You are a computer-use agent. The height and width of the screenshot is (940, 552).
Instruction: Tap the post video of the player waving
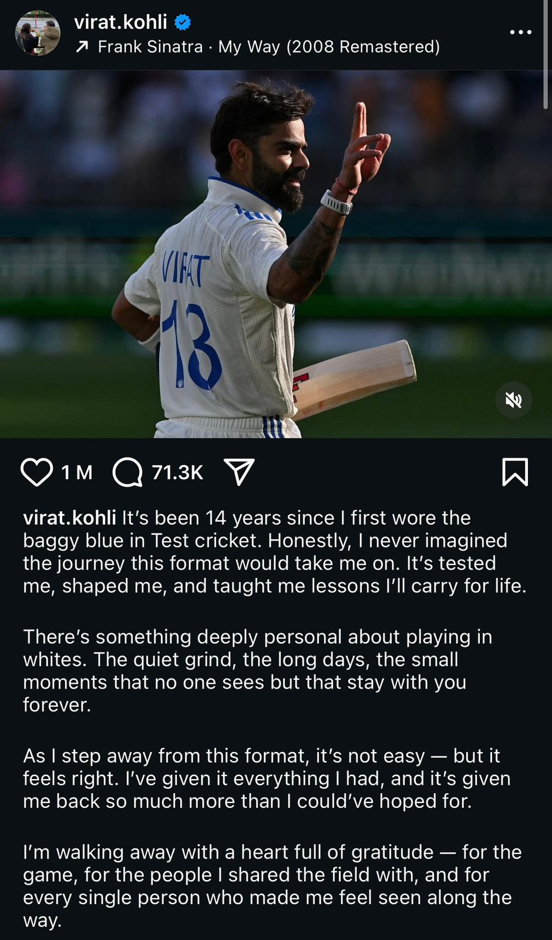276,254
